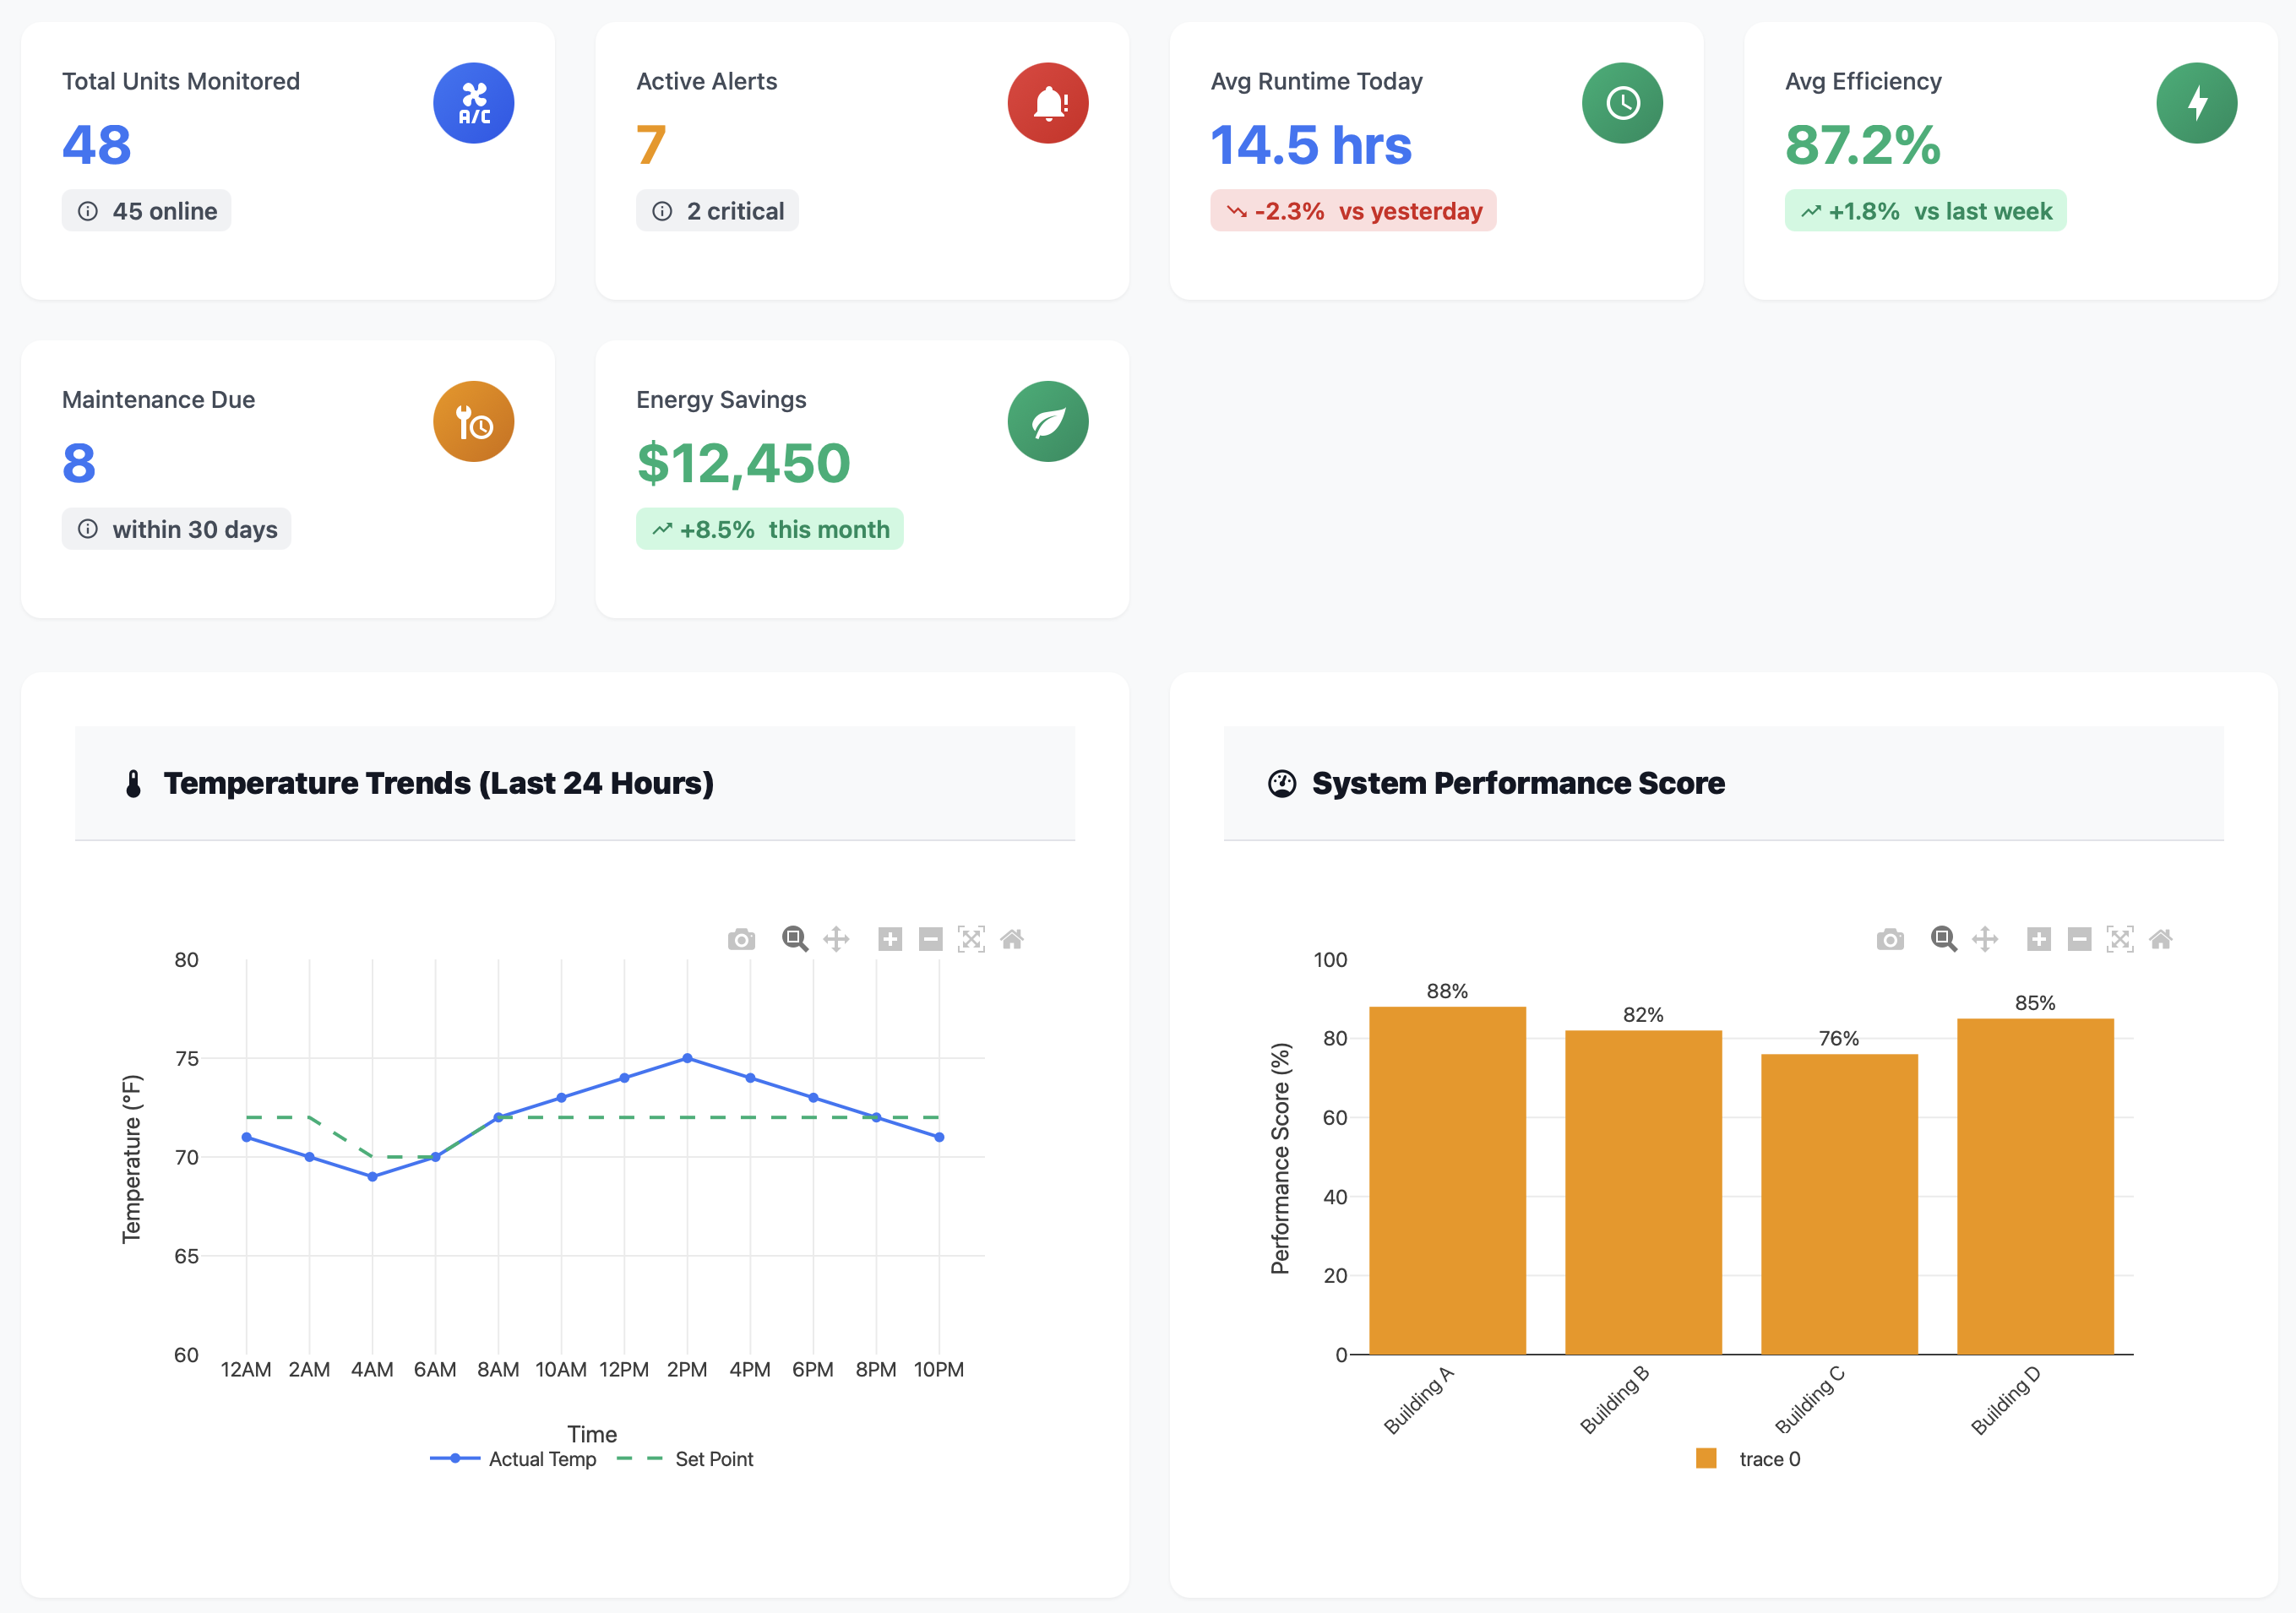
Task: Click the leaf icon on Energy Savings card
Action: click(x=1047, y=420)
